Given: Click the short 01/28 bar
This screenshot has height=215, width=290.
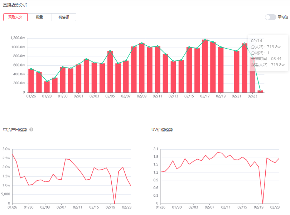Looking at the screenshot, I should pos(47,87).
